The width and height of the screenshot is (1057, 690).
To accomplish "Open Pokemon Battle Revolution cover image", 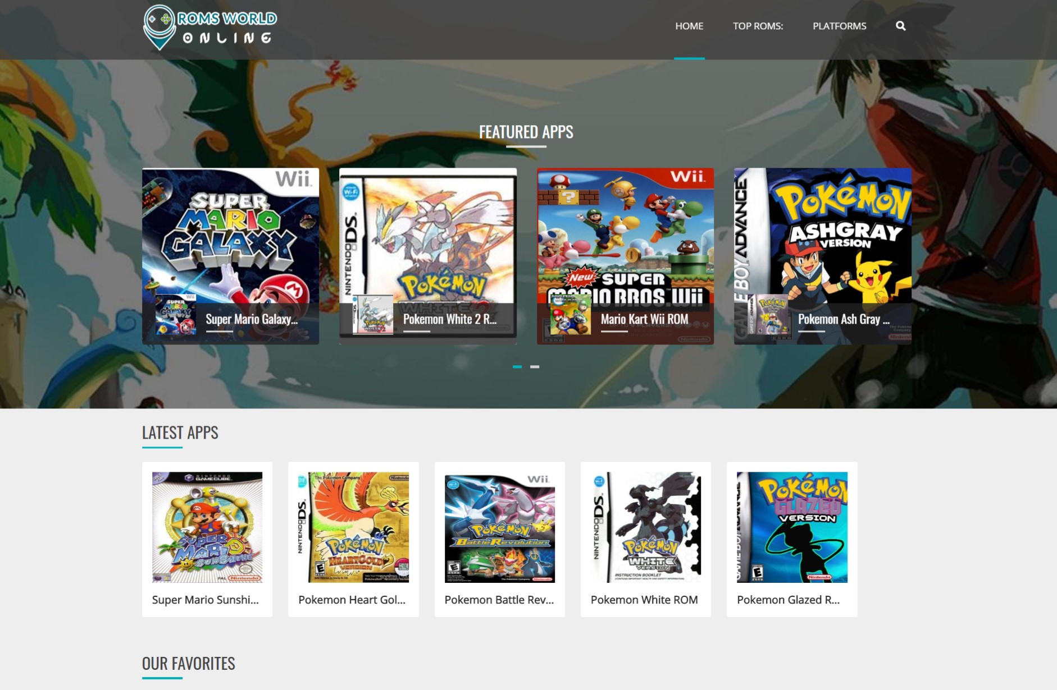I will (x=500, y=527).
